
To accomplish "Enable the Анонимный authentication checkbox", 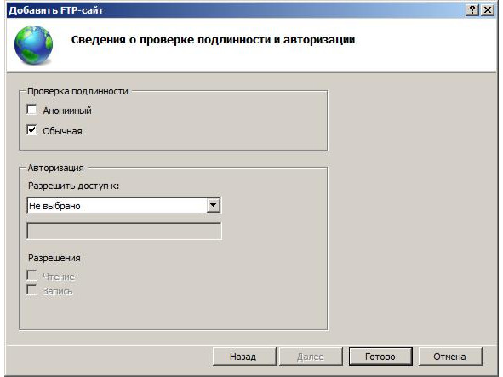I will pyautogui.click(x=31, y=110).
